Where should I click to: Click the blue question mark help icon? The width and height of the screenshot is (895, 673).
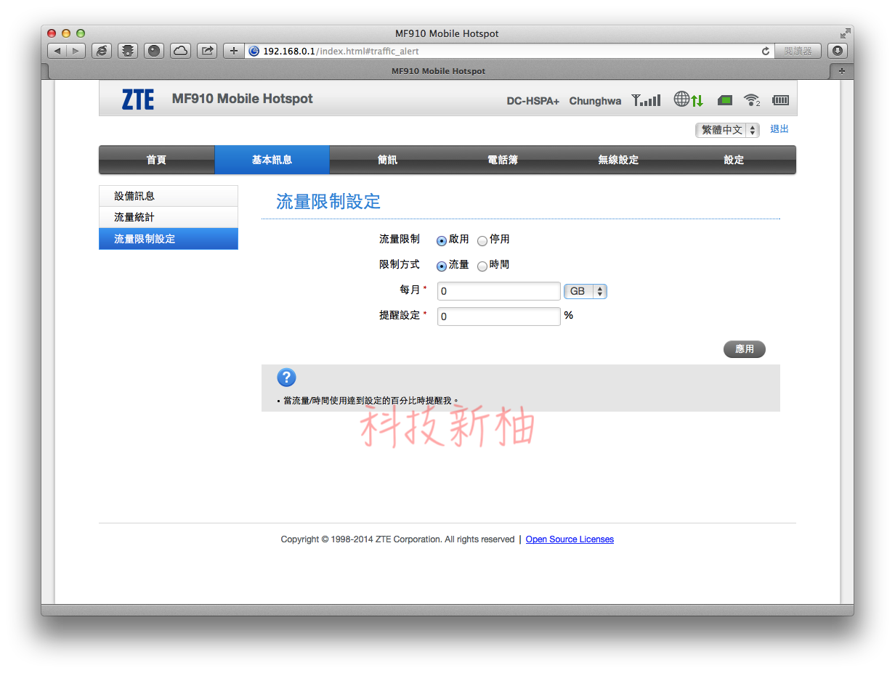coord(286,378)
